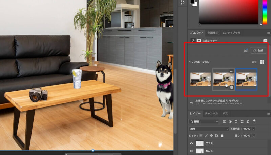Screen dimensions: 271x155
Task: Open the 通常 blend mode dropdown
Action: 209,129
